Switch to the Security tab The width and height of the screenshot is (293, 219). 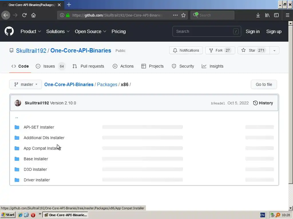(x=183, y=66)
